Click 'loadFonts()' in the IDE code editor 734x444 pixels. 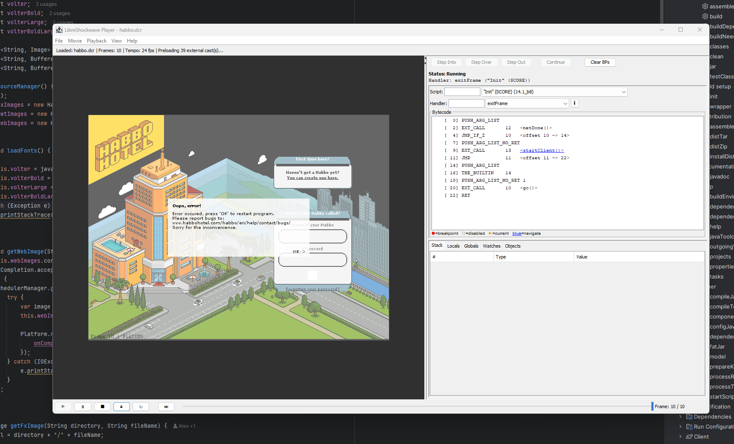click(25, 151)
